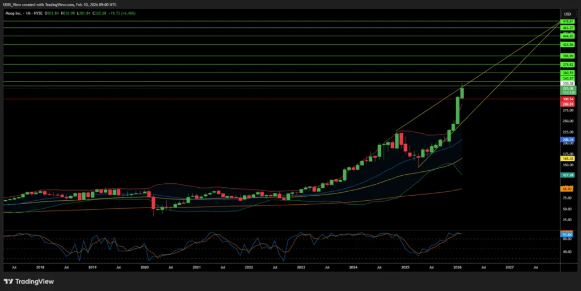Click the 2022 label on time axis
The width and height of the screenshot is (581, 291).
[249, 267]
